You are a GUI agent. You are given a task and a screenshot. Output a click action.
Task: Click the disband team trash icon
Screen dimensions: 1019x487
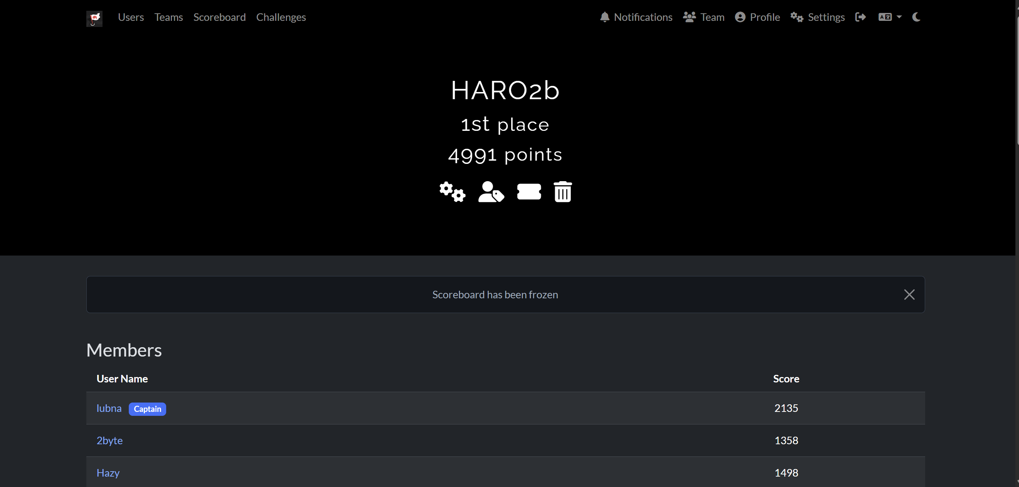click(563, 192)
